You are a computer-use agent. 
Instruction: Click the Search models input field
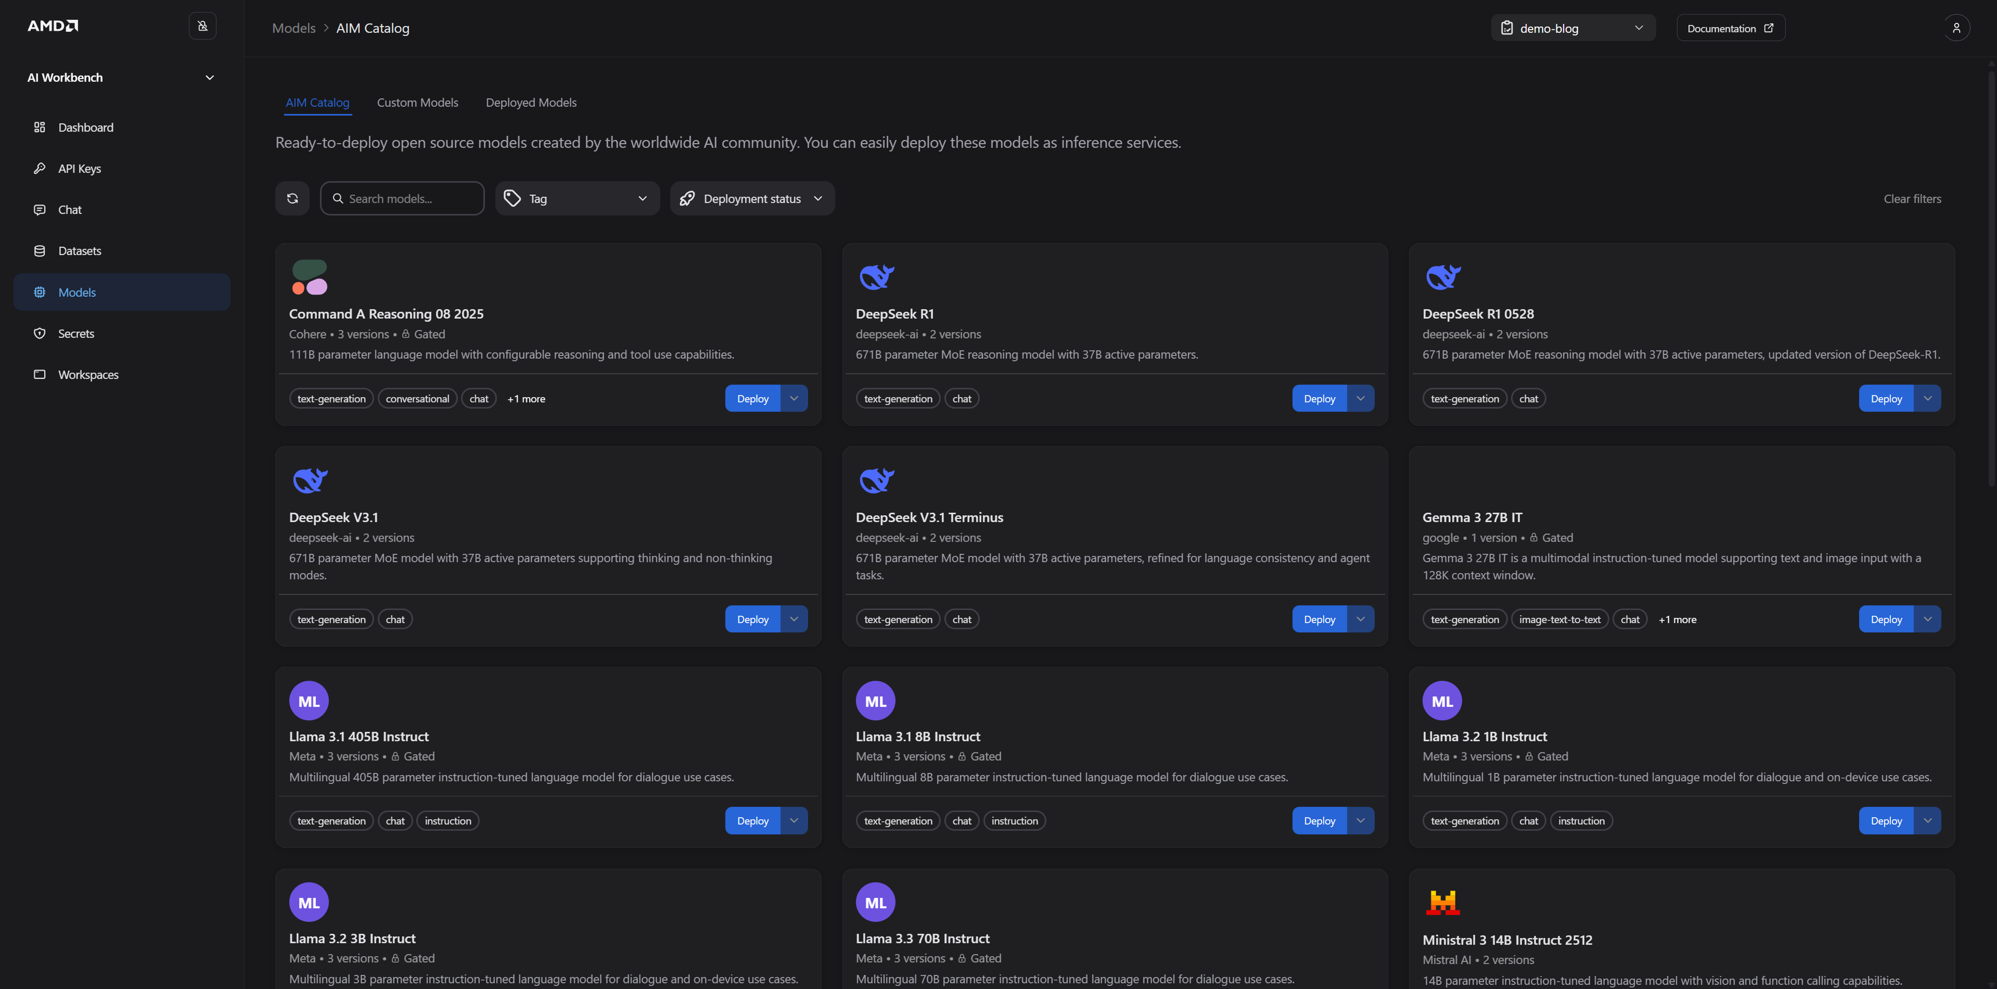click(x=402, y=198)
